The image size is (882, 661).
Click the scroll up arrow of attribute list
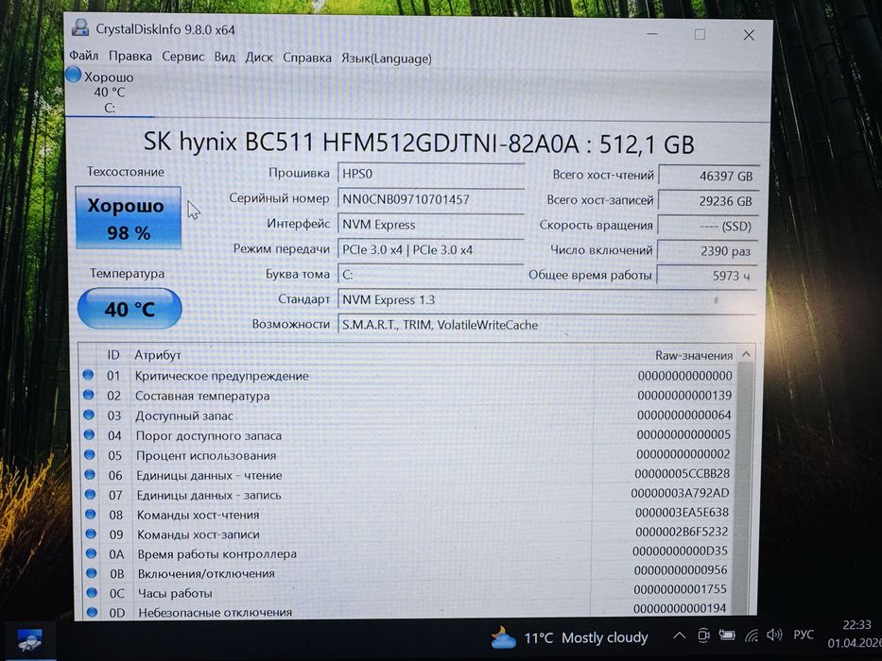click(746, 354)
